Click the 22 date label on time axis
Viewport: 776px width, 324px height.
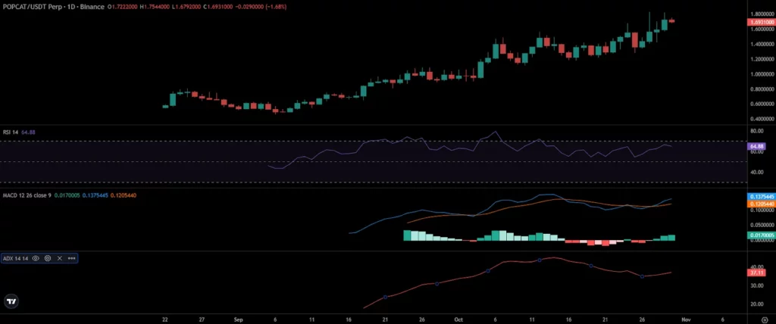[164, 319]
